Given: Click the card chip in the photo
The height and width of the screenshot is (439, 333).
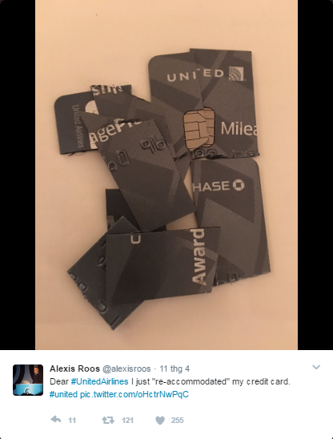Looking at the screenshot, I should point(199,127).
